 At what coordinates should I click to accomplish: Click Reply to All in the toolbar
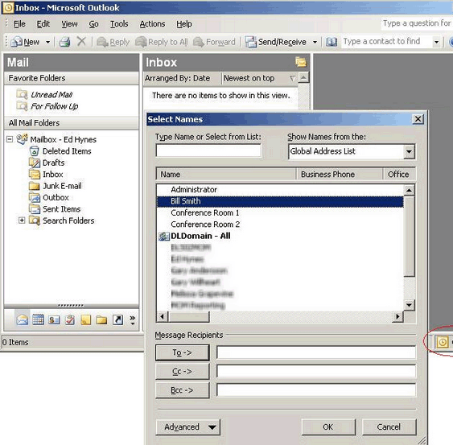162,42
